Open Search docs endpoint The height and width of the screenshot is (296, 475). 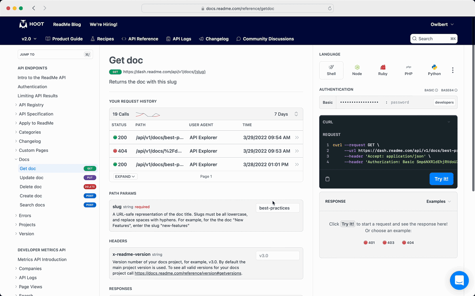click(57, 205)
